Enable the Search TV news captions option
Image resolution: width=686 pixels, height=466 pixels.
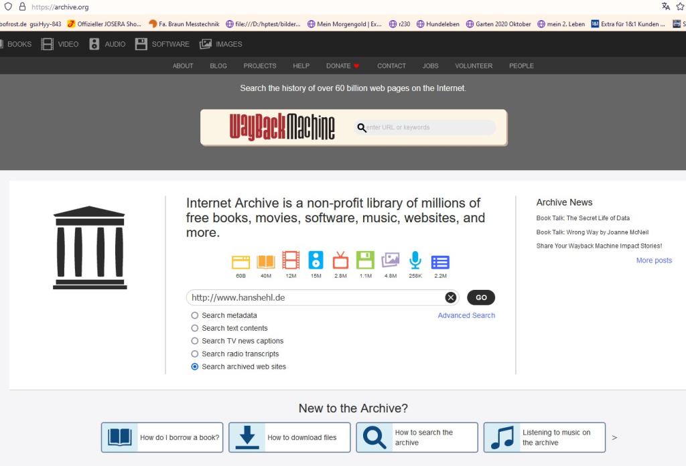[195, 341]
